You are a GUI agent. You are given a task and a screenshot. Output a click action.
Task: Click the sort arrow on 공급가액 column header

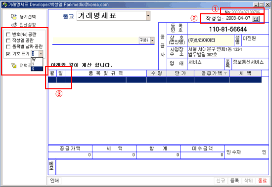click(x=226, y=74)
